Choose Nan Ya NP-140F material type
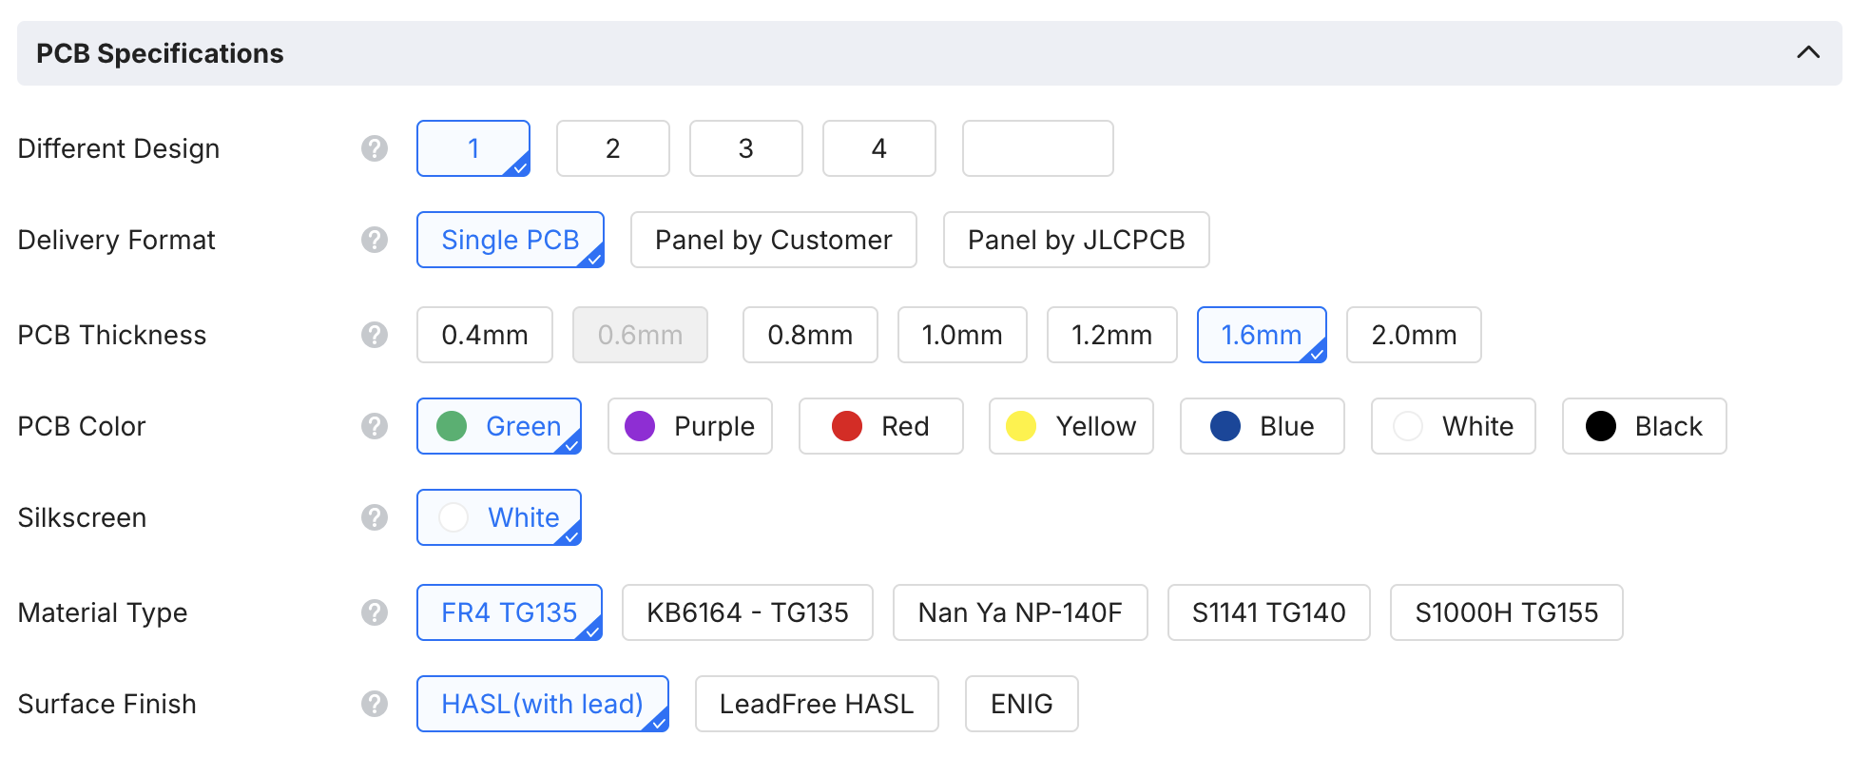 [x=1020, y=612]
